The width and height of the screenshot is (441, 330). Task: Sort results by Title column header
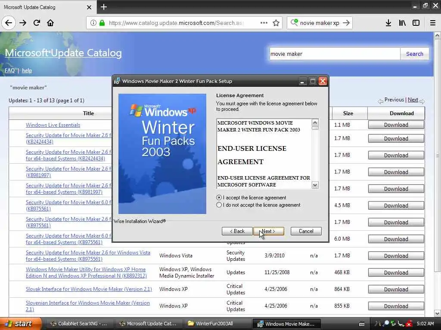click(x=88, y=113)
